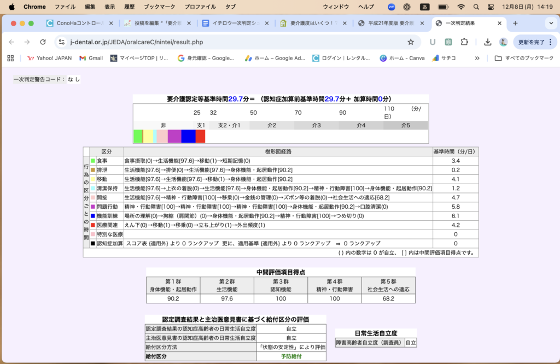Image resolution: width=560 pixels, height=364 pixels.
Task: Reload the page with the refresh icon
Action: coord(43,42)
